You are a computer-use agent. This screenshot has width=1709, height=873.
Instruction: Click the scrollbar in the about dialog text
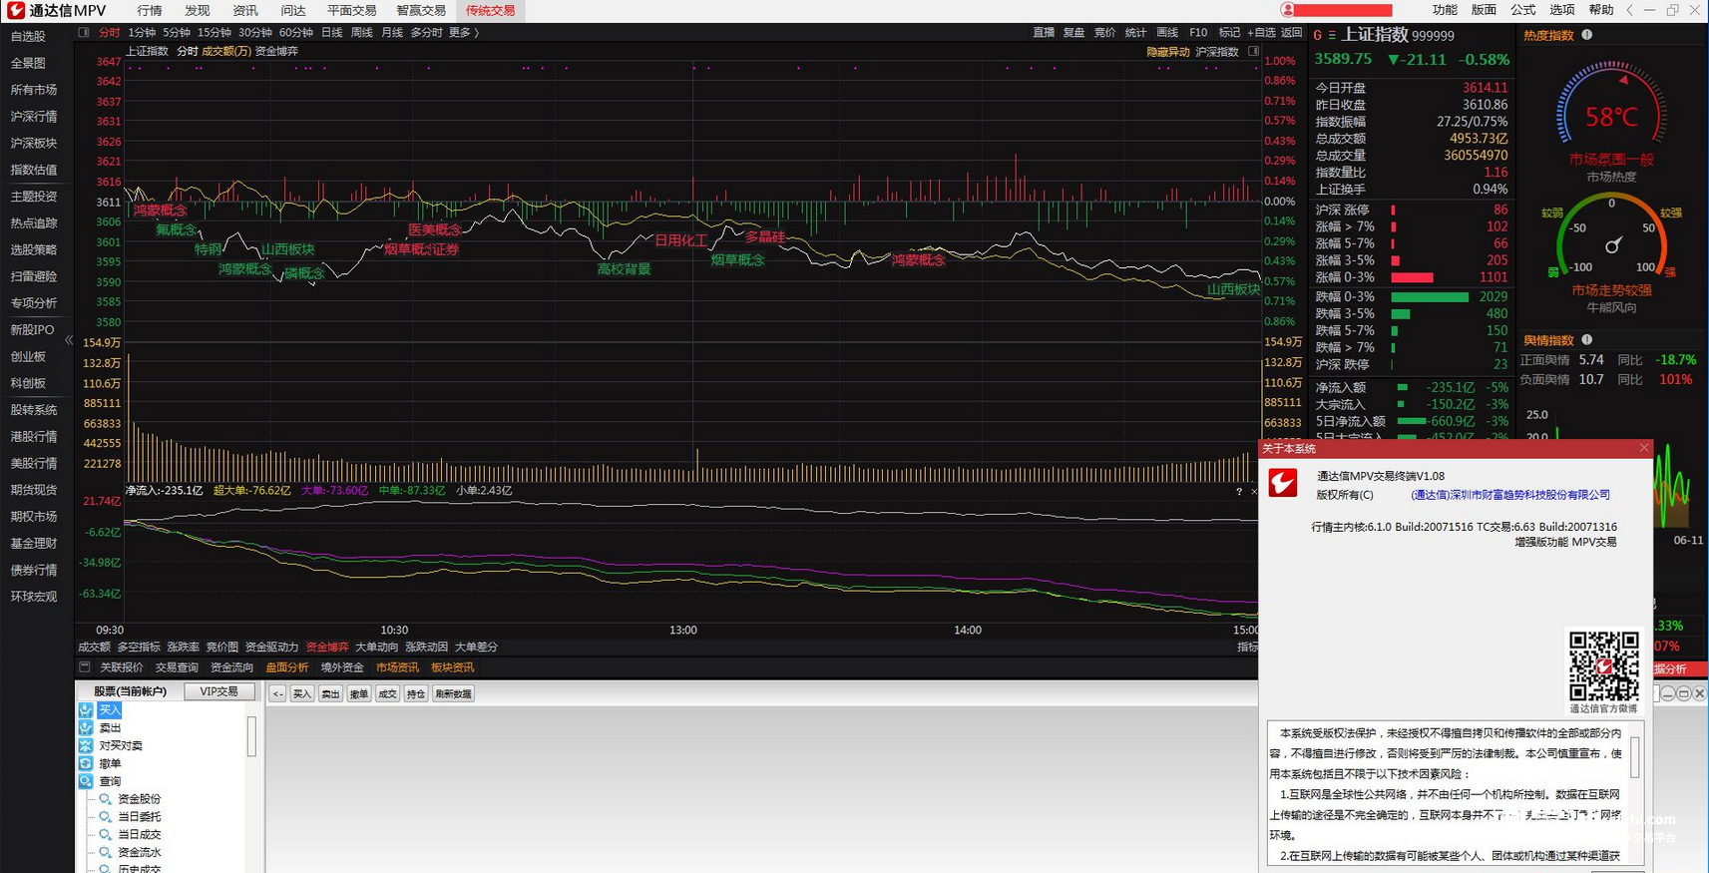(1634, 756)
